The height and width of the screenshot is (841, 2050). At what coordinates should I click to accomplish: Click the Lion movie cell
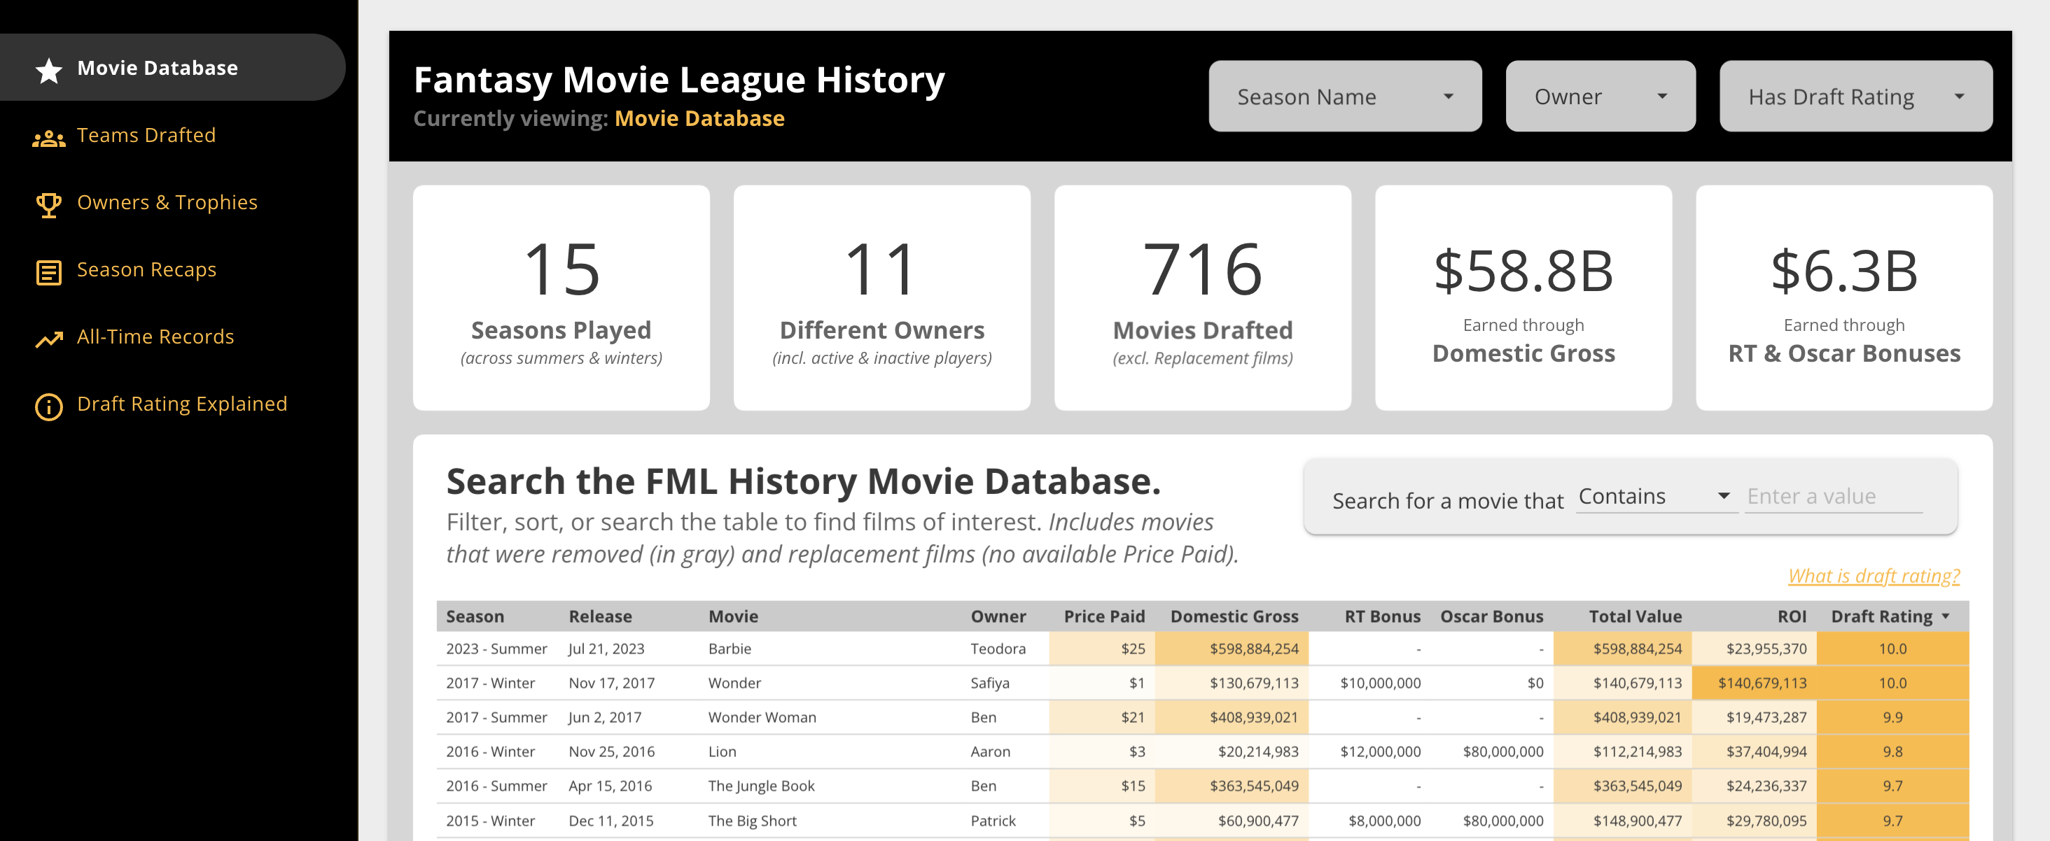coord(722,751)
